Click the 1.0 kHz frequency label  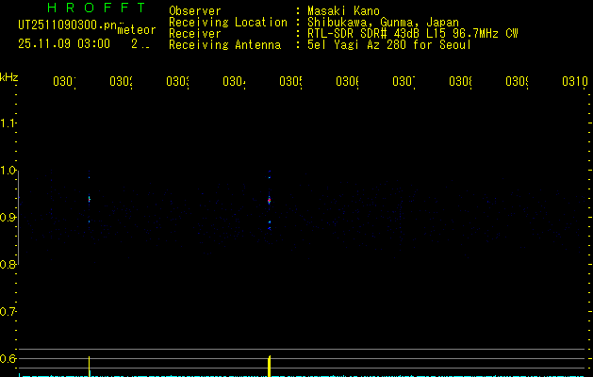tap(8, 171)
